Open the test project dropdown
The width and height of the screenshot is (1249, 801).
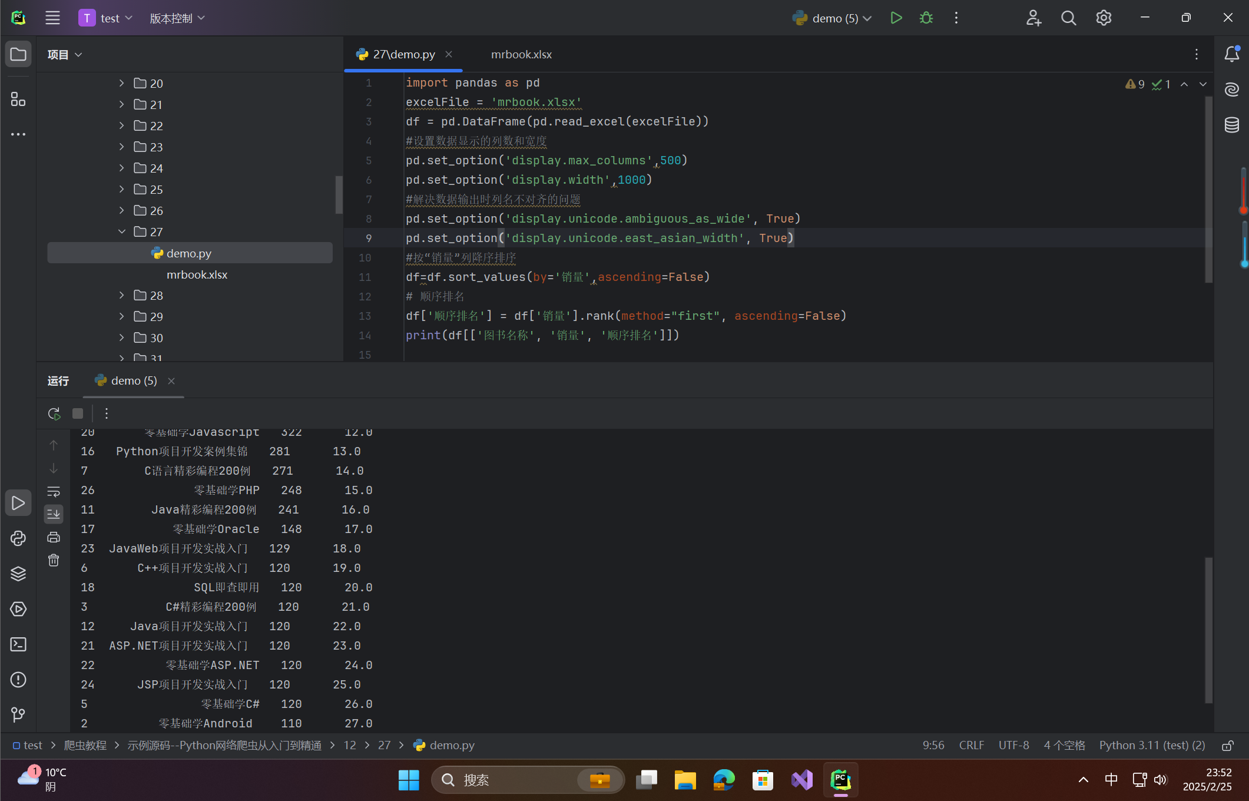click(107, 18)
